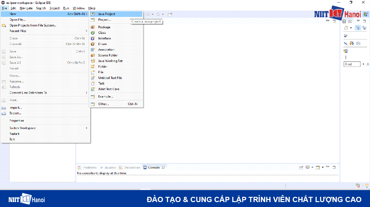Viewport: 370px width, 207px height.
Task: Click the perspective icon in the top-right toolbar
Action: point(366,14)
